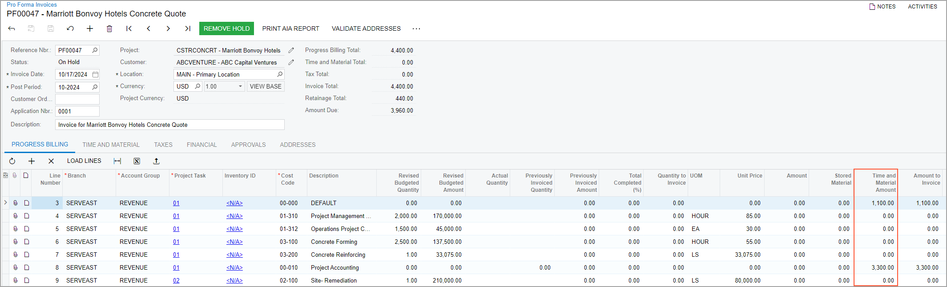Open Project Task 02 link in line 9
This screenshot has height=287, width=947.
[x=176, y=280]
